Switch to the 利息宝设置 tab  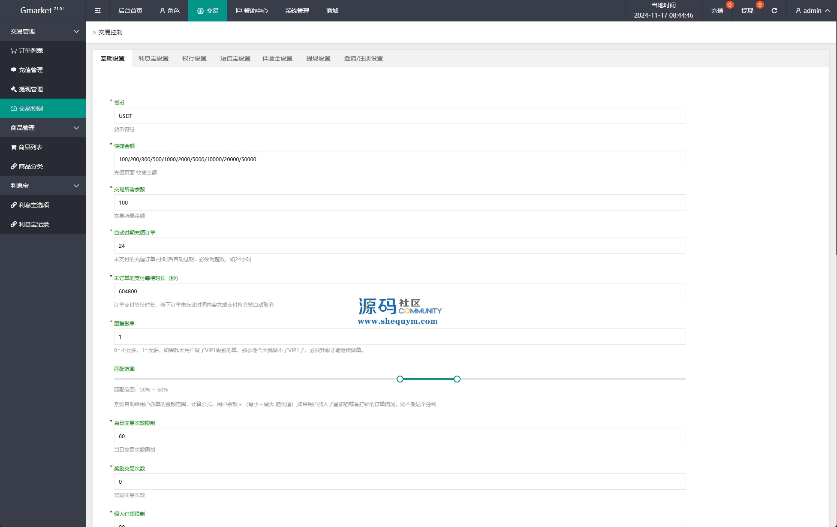pos(153,58)
